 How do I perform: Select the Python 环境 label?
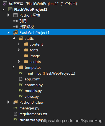pyautogui.click(x=30, y=15)
